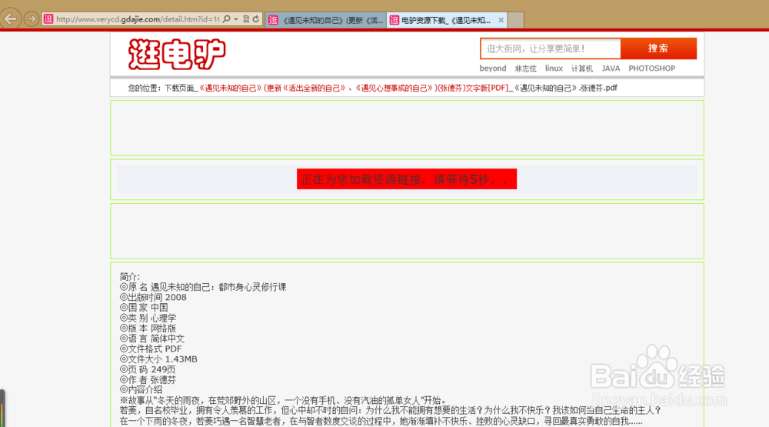The width and height of the screenshot is (769, 427).
Task: Click the magnifier search icon in address bar
Action: point(227,19)
